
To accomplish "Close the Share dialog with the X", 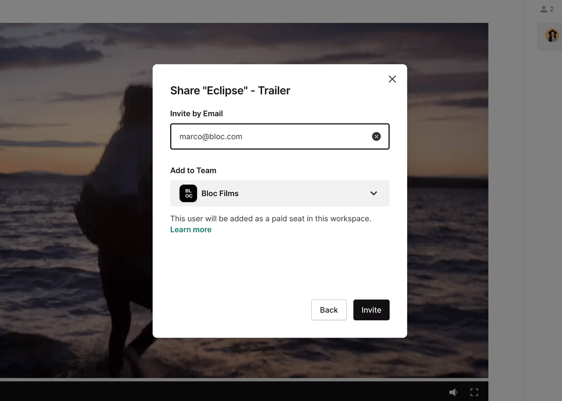I will point(392,79).
